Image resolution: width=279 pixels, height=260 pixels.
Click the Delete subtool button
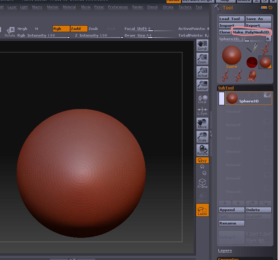pos(258,210)
